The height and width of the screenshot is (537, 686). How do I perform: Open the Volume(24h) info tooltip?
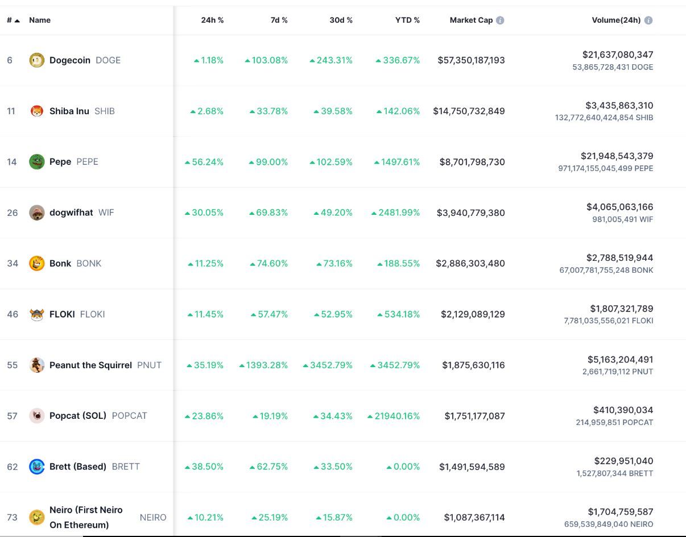[648, 20]
